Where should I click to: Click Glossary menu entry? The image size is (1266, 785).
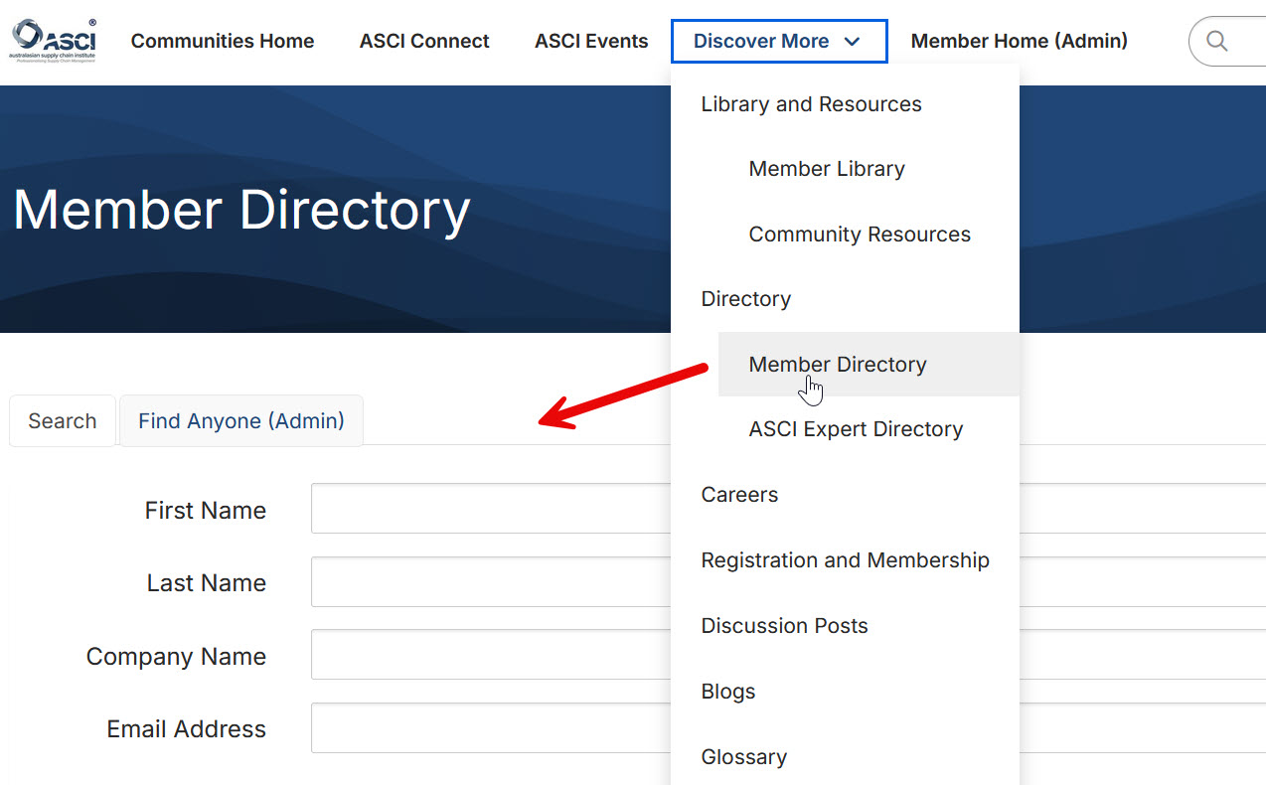tap(743, 757)
